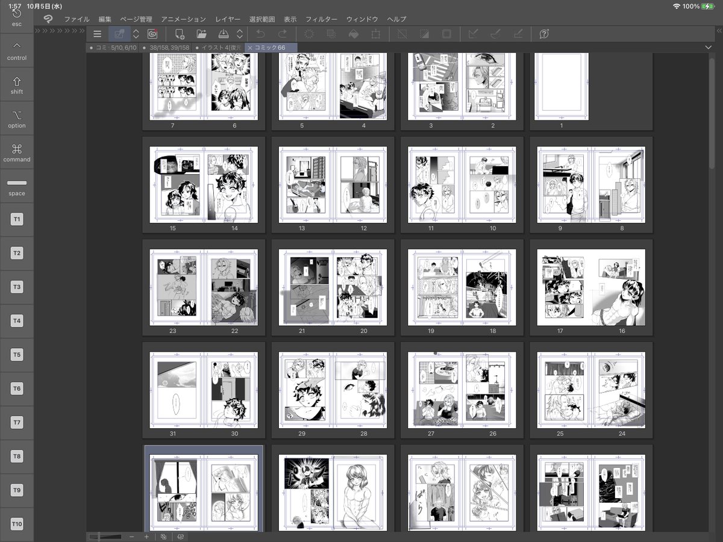
Task: Tap the space key on the edge keyboard
Action: pos(17,186)
